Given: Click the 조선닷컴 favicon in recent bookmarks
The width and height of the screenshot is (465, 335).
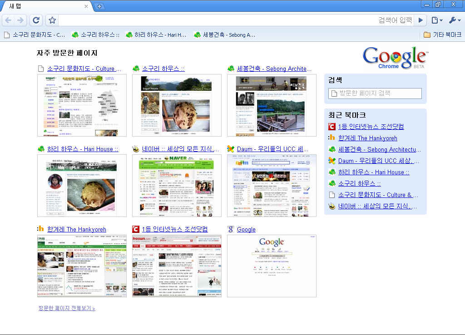Looking at the screenshot, I should [x=332, y=127].
